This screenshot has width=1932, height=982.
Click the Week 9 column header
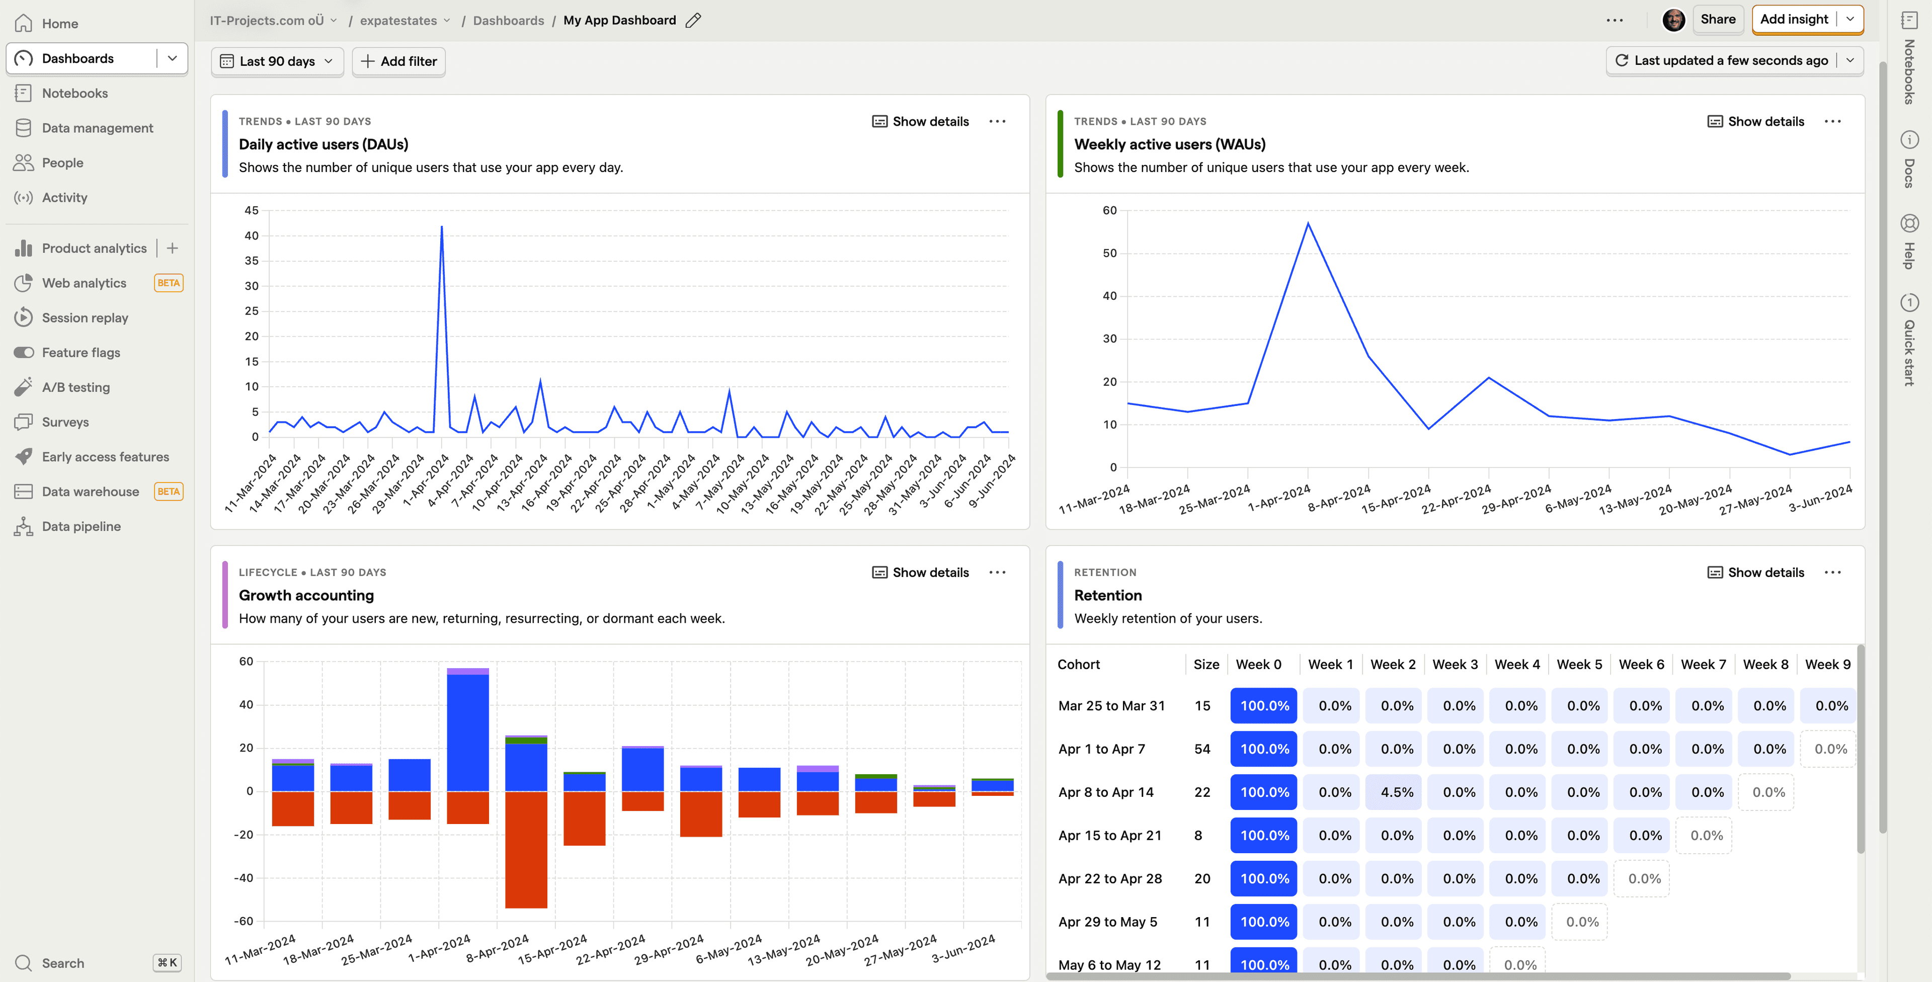click(1827, 664)
